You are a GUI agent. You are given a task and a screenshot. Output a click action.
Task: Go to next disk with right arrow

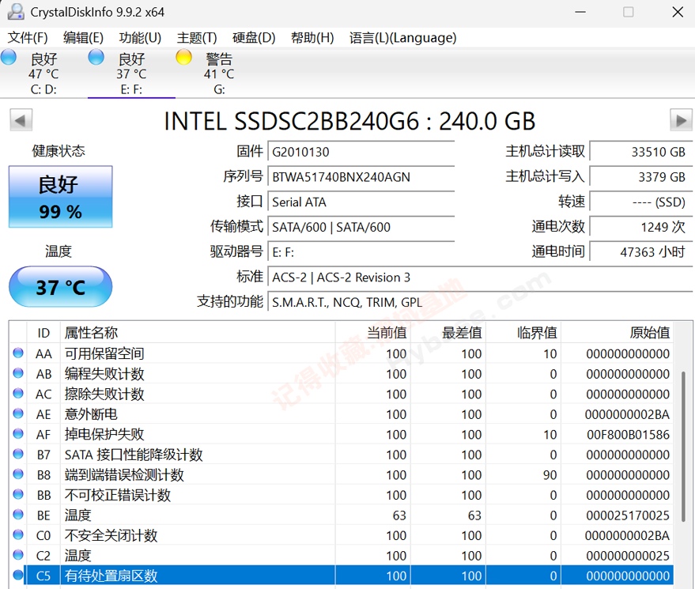681,120
